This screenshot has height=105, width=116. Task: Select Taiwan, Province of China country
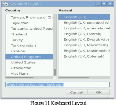(x=29, y=17)
